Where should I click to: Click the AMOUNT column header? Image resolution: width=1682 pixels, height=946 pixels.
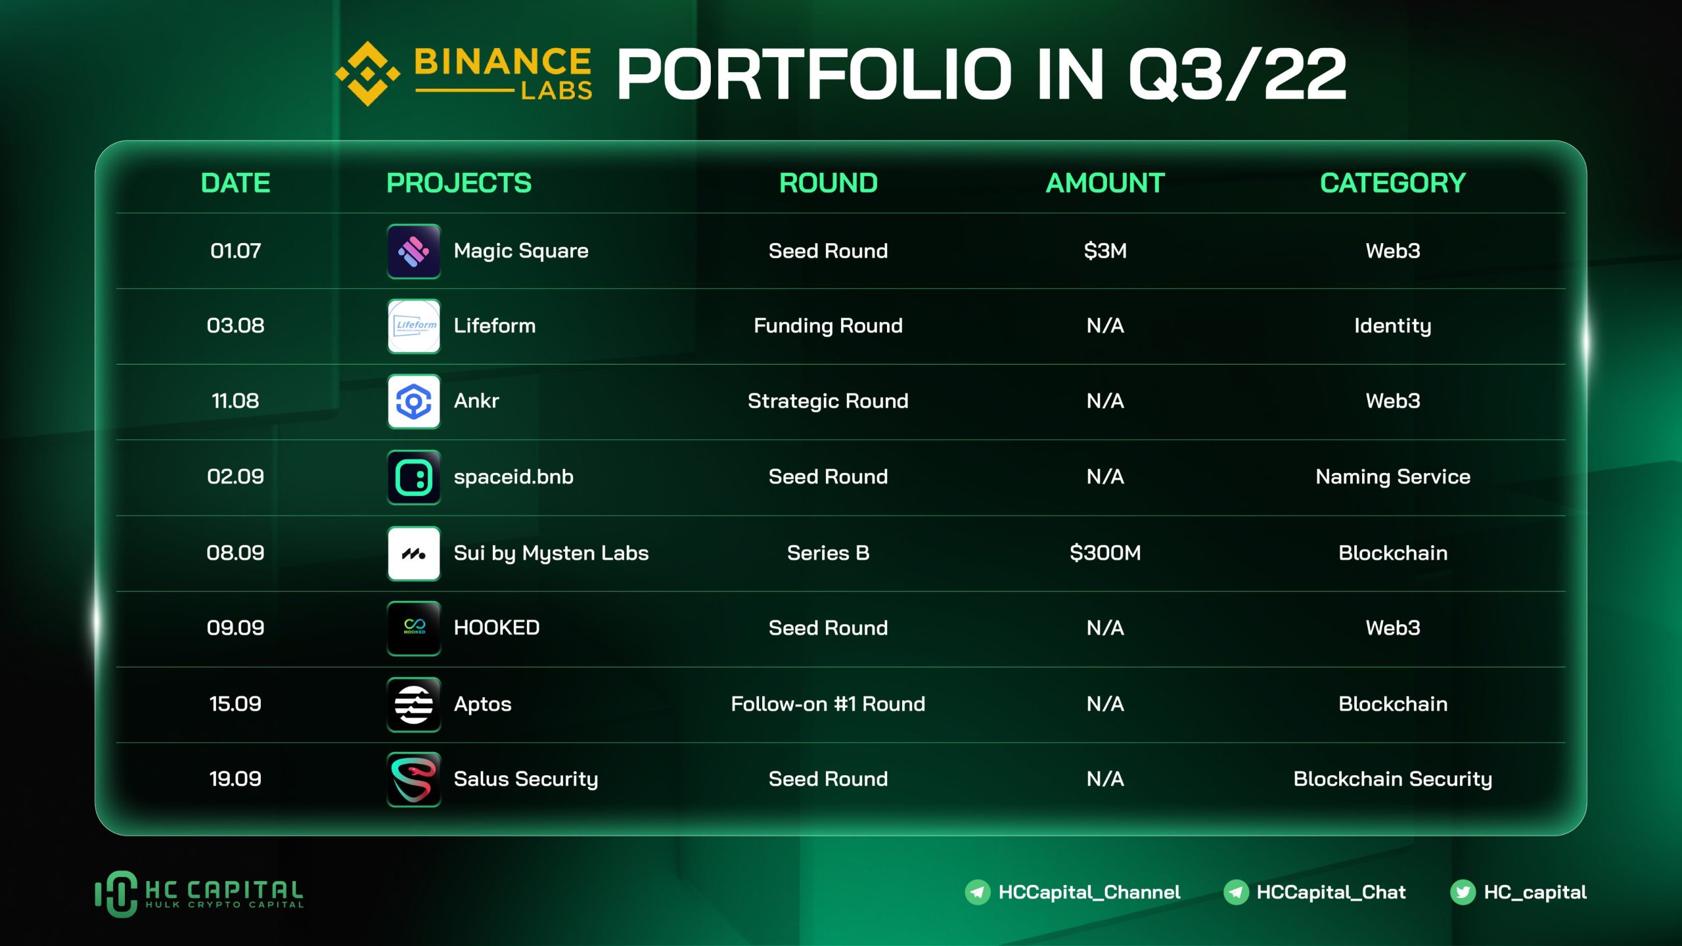[1105, 183]
